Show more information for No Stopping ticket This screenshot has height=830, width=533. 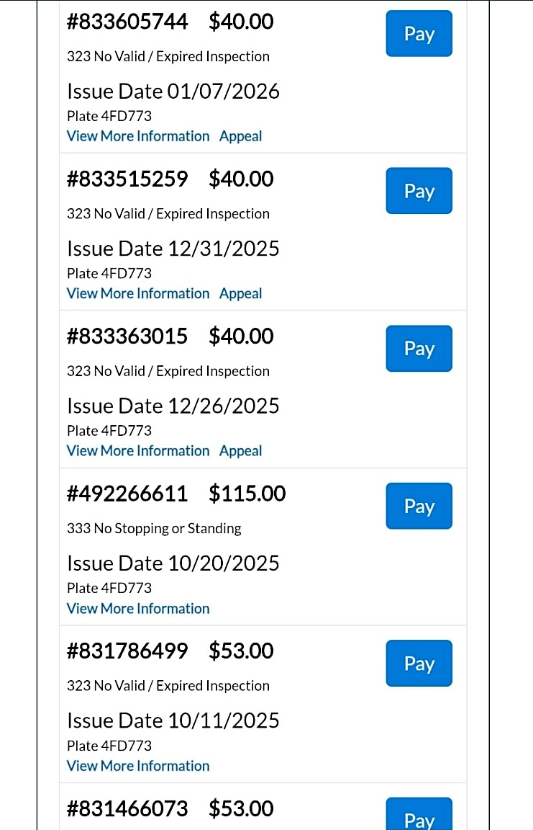point(138,608)
